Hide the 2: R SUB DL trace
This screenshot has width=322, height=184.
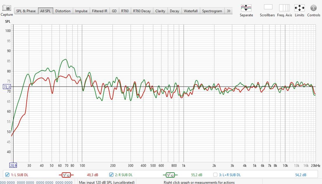click(111, 175)
